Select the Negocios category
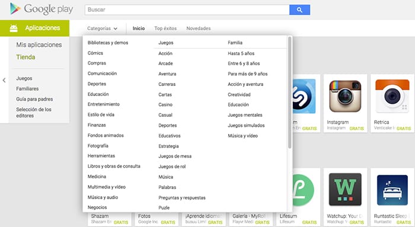 (97, 207)
